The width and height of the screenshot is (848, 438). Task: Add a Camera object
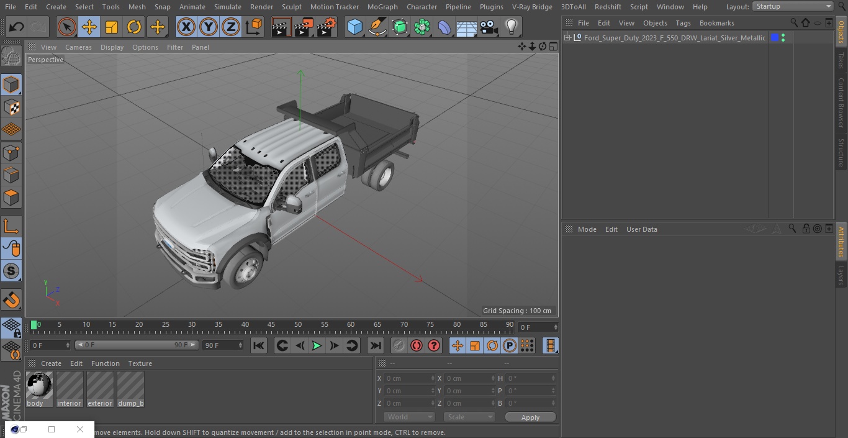pos(489,27)
